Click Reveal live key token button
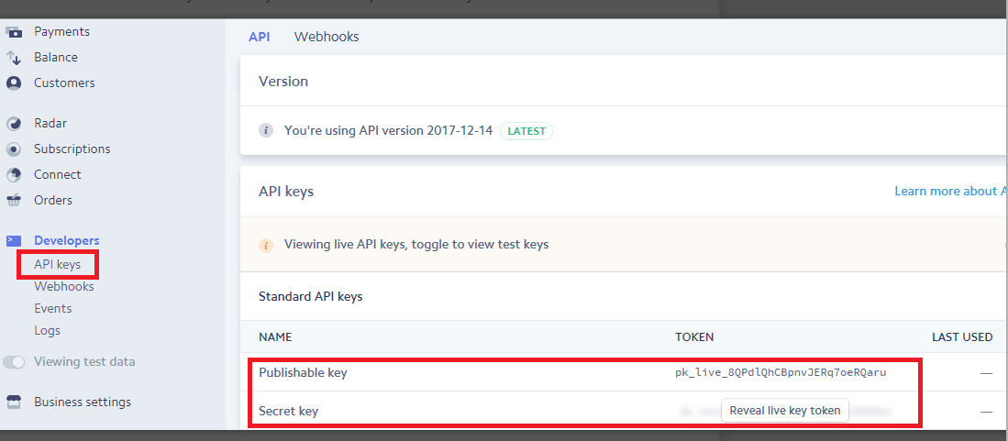 coord(785,411)
